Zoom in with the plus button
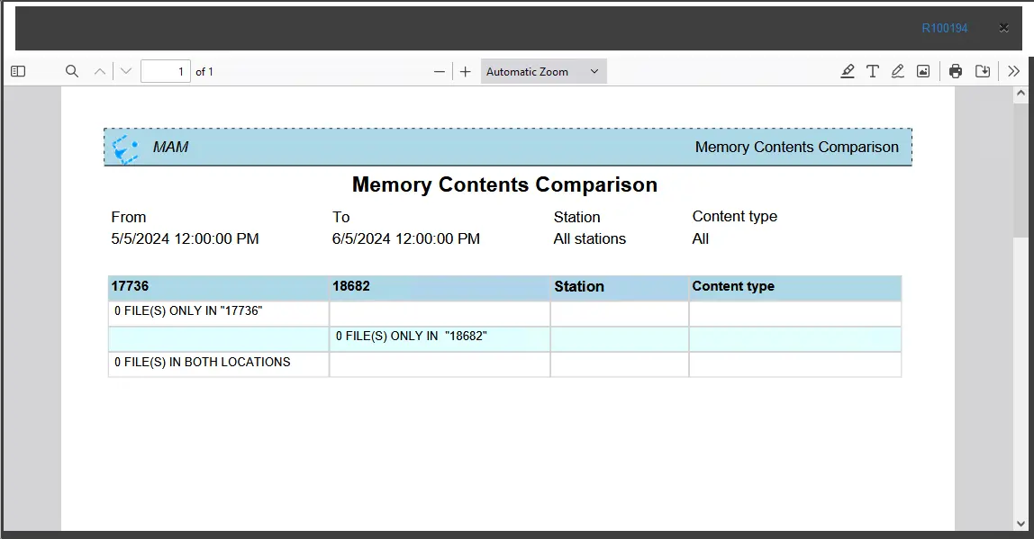The height and width of the screenshot is (539, 1034). tap(465, 72)
